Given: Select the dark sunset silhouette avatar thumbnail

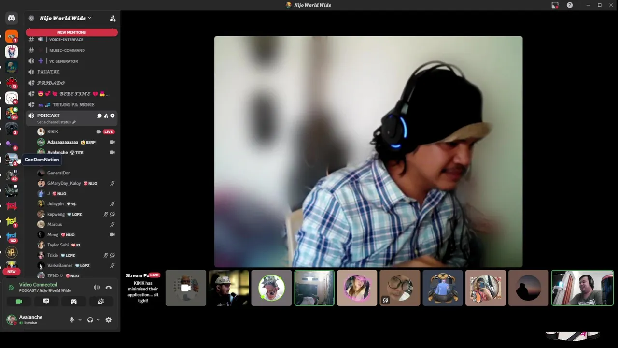Looking at the screenshot, I should pos(528,288).
